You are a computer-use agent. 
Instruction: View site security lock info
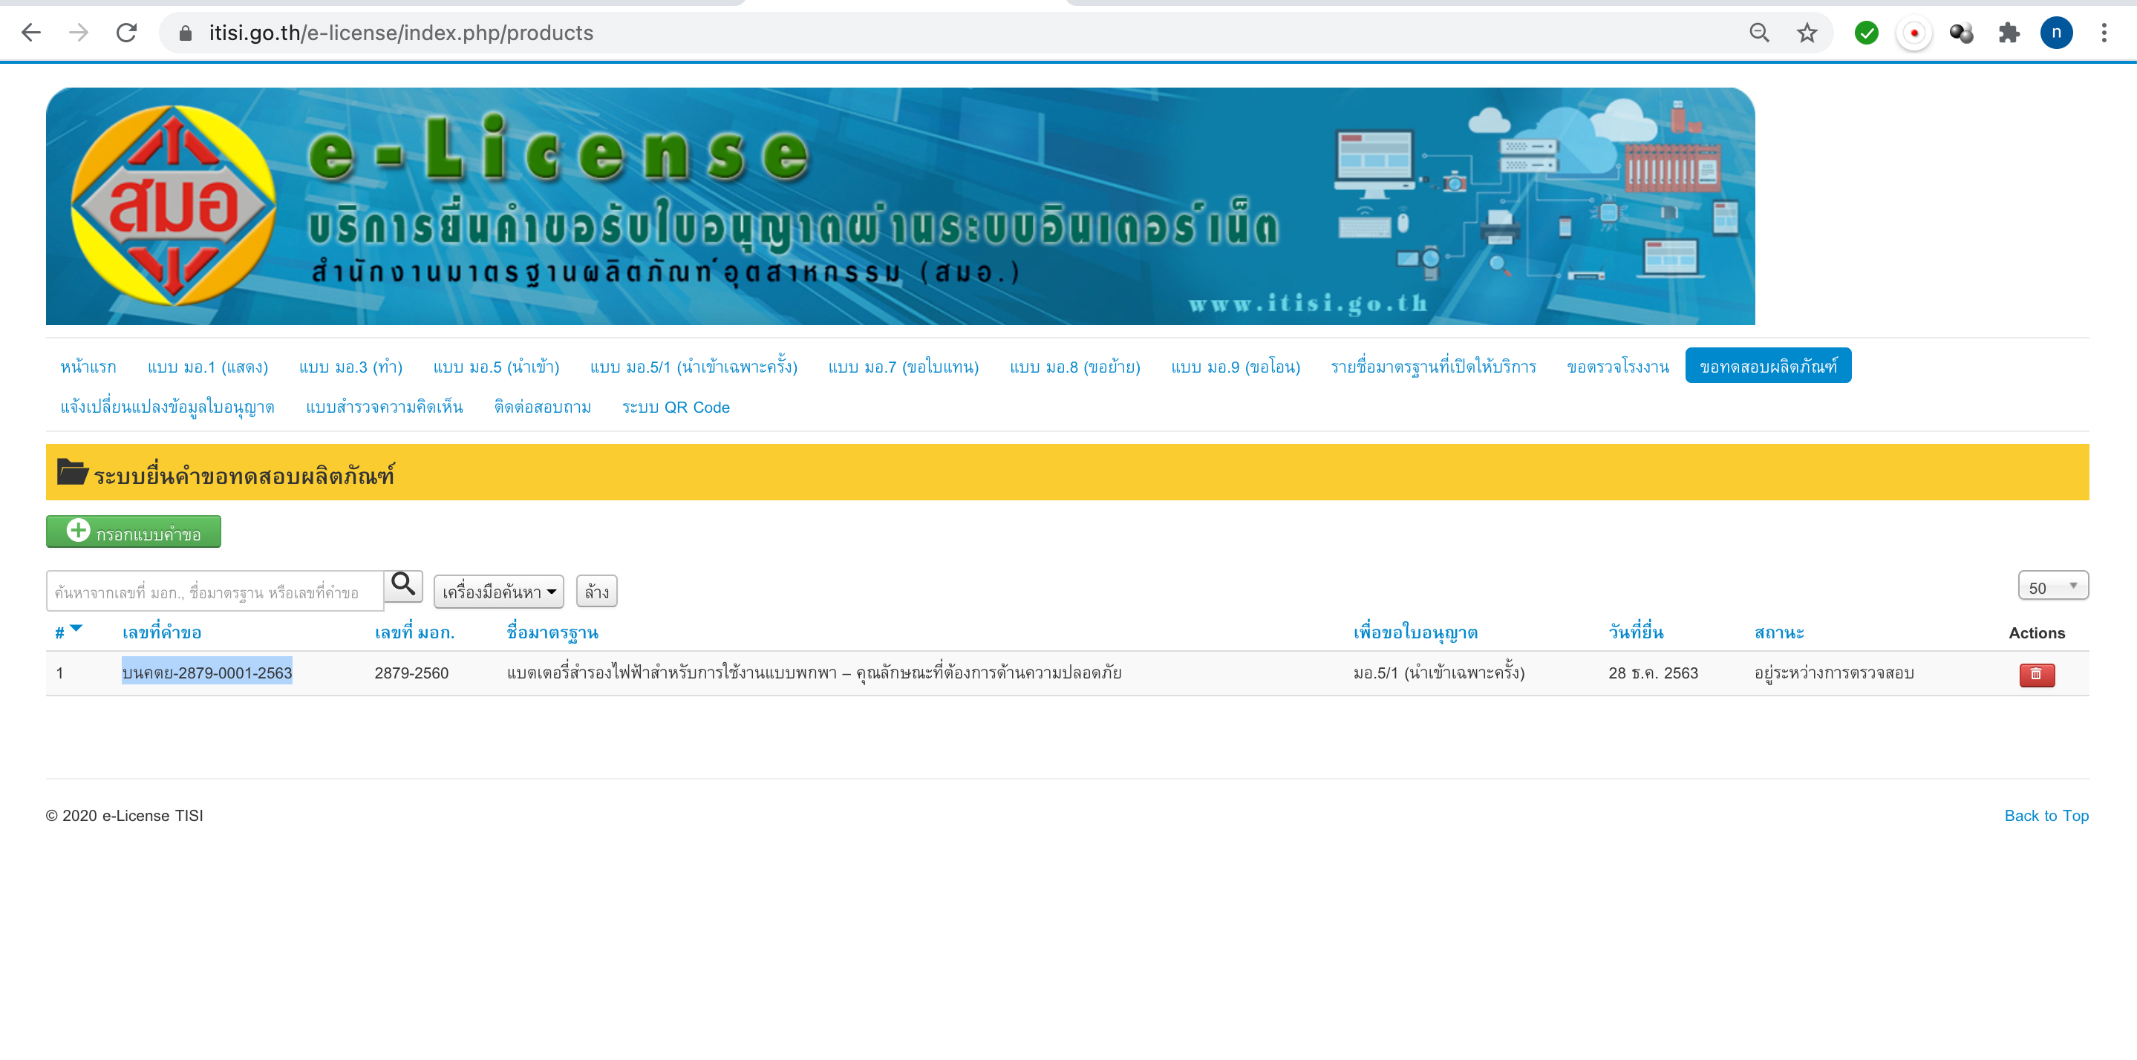[186, 33]
